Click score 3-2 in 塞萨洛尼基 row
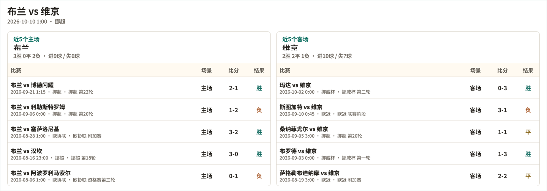The width and height of the screenshot is (547, 191). coord(234,132)
